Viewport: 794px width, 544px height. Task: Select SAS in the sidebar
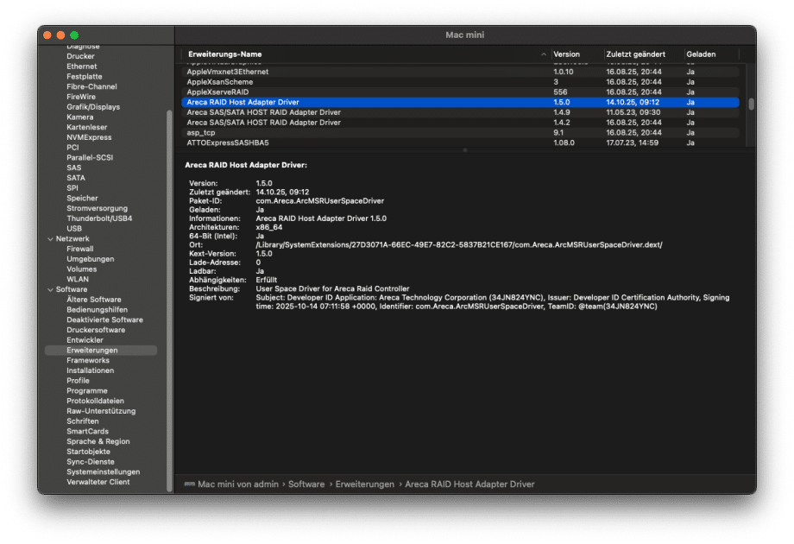[x=74, y=168]
